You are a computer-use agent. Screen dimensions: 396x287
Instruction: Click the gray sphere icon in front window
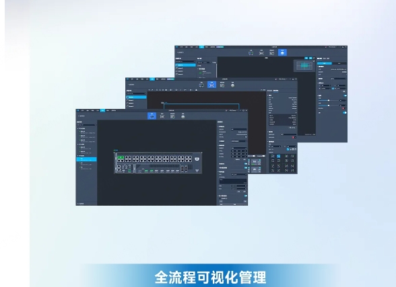tap(183, 116)
